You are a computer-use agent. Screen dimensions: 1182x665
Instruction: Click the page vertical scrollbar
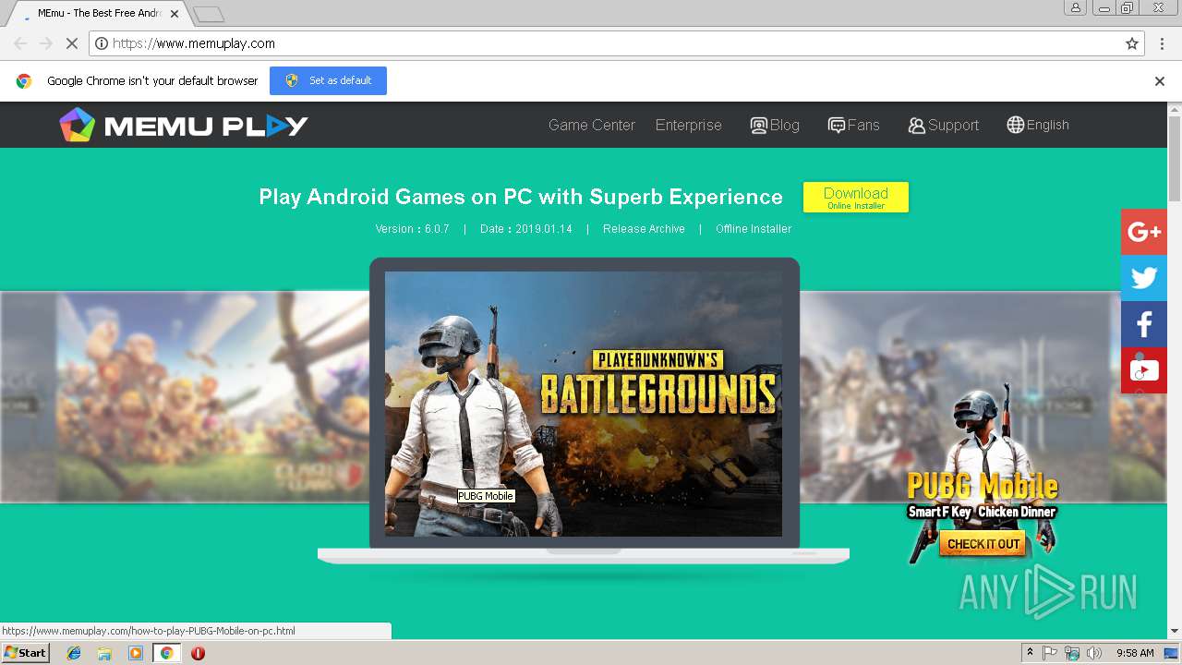coord(1175,159)
